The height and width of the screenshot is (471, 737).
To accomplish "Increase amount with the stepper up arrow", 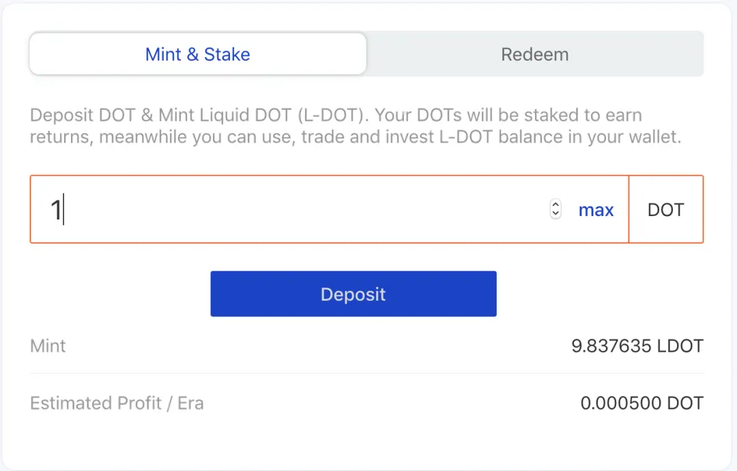I will (x=555, y=205).
